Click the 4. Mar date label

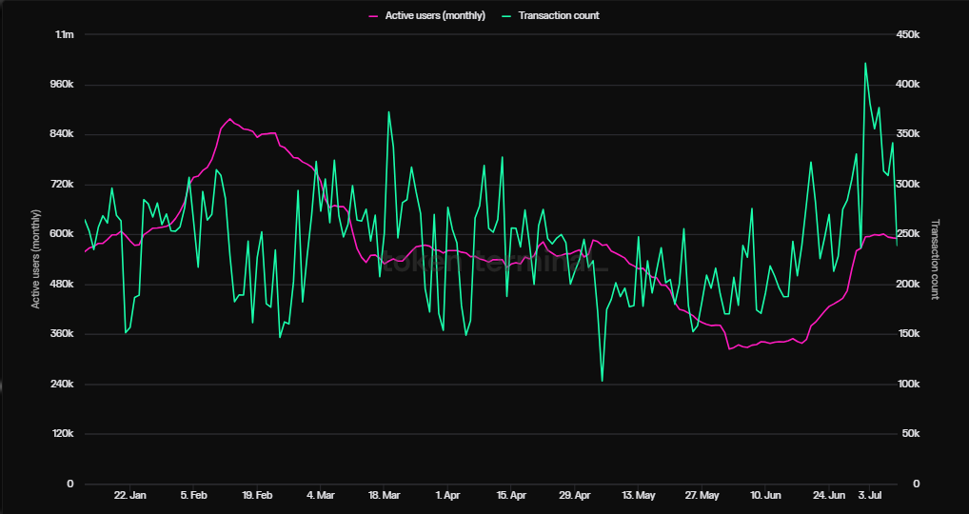[320, 496]
